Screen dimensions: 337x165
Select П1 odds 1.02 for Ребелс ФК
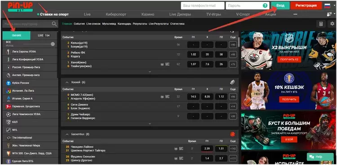click(193, 55)
